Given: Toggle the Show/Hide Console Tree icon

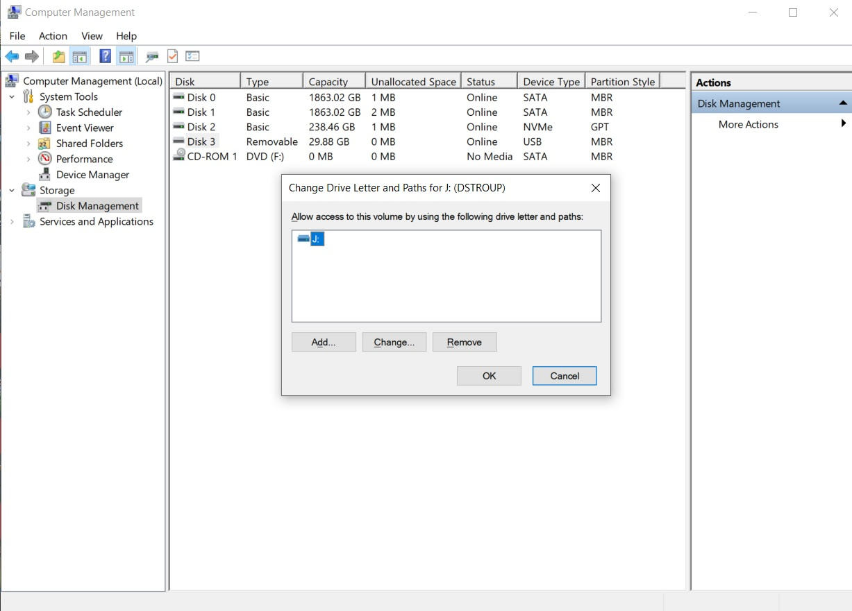Looking at the screenshot, I should point(80,57).
